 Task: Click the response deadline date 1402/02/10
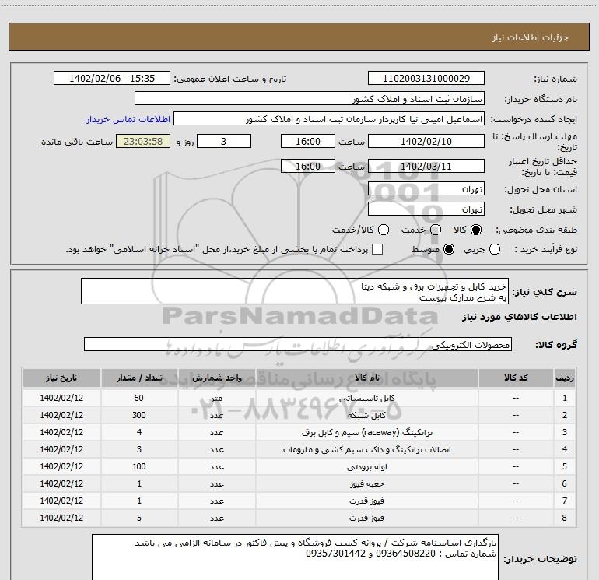tap(426, 141)
